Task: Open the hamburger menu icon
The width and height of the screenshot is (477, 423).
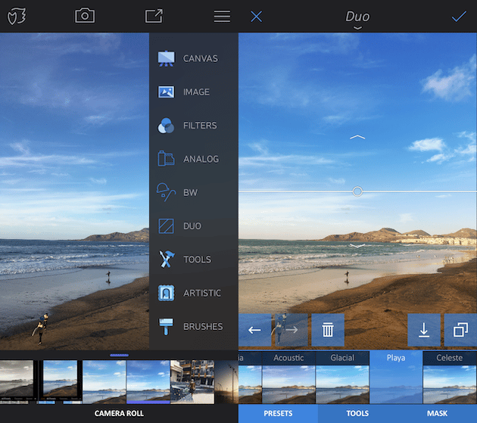Action: click(222, 17)
